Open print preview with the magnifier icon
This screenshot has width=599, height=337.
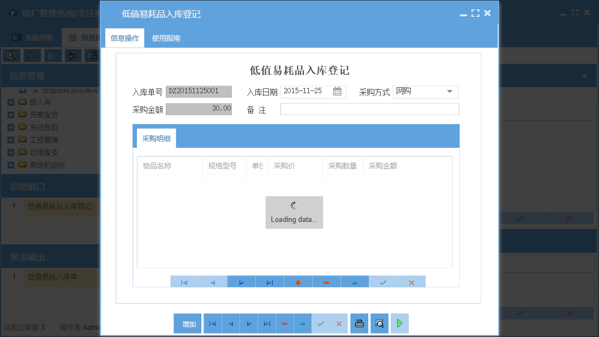(x=379, y=323)
